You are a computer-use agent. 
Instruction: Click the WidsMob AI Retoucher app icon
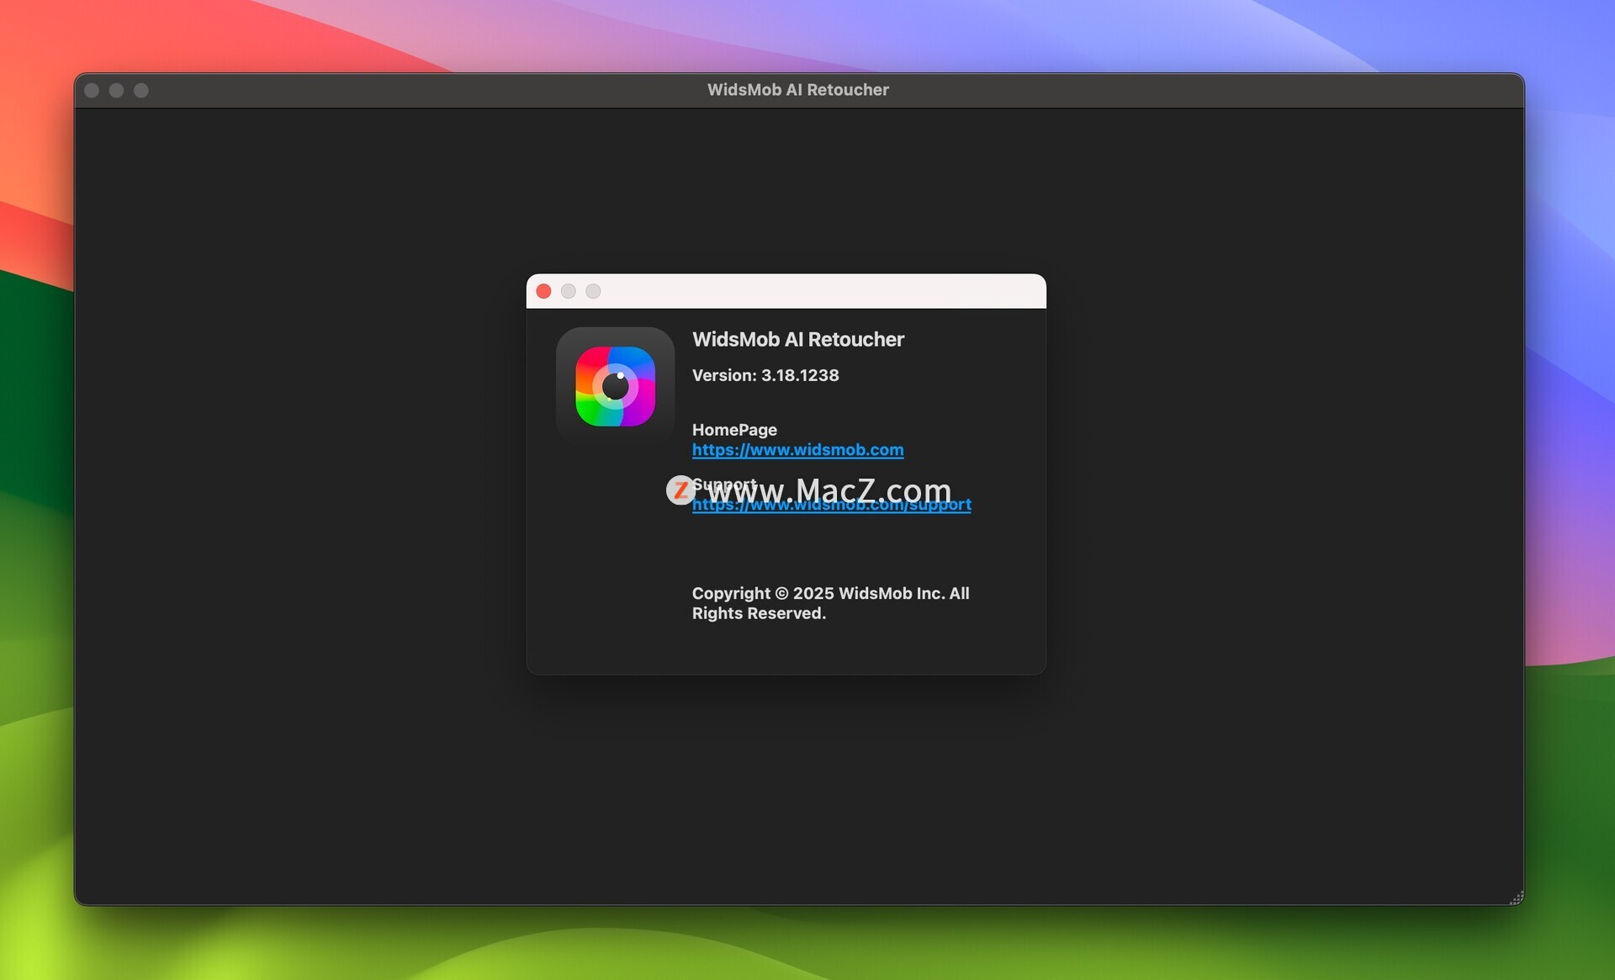pyautogui.click(x=615, y=386)
